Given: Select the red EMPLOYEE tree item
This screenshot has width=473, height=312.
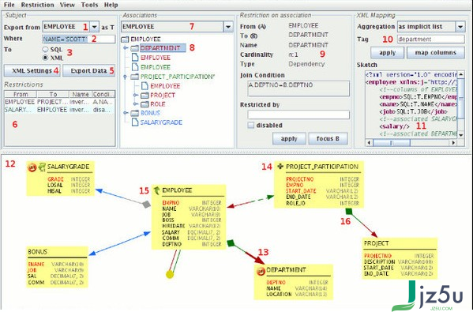Looking at the screenshot, I should 156,58.
